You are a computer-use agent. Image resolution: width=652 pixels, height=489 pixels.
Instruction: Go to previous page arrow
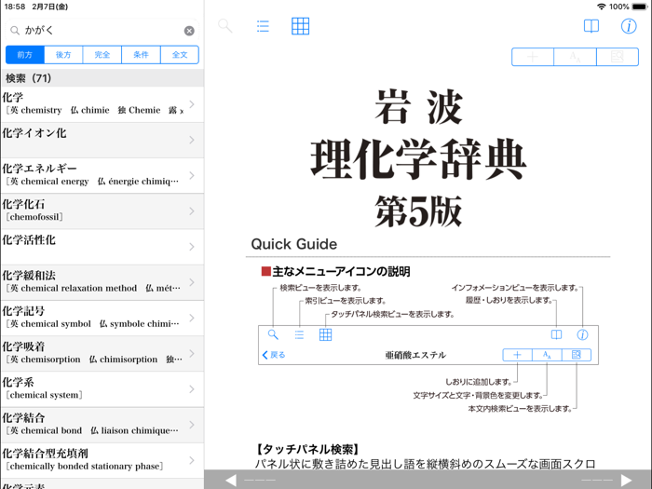(231, 481)
